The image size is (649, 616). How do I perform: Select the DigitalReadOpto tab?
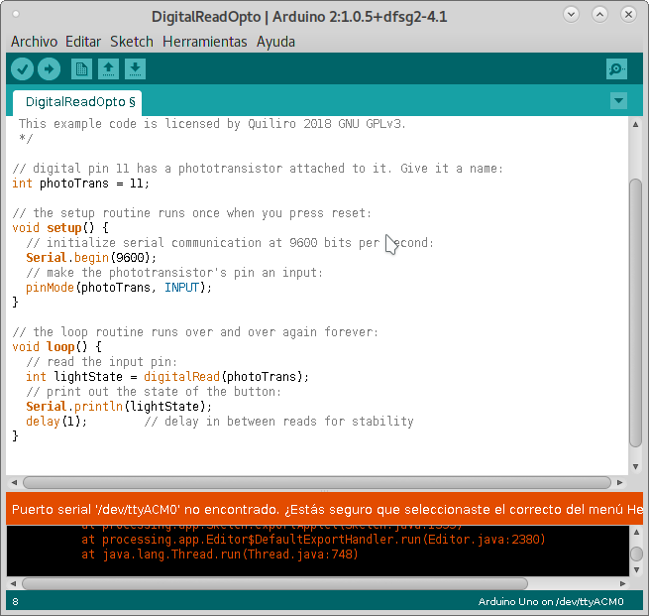(77, 102)
